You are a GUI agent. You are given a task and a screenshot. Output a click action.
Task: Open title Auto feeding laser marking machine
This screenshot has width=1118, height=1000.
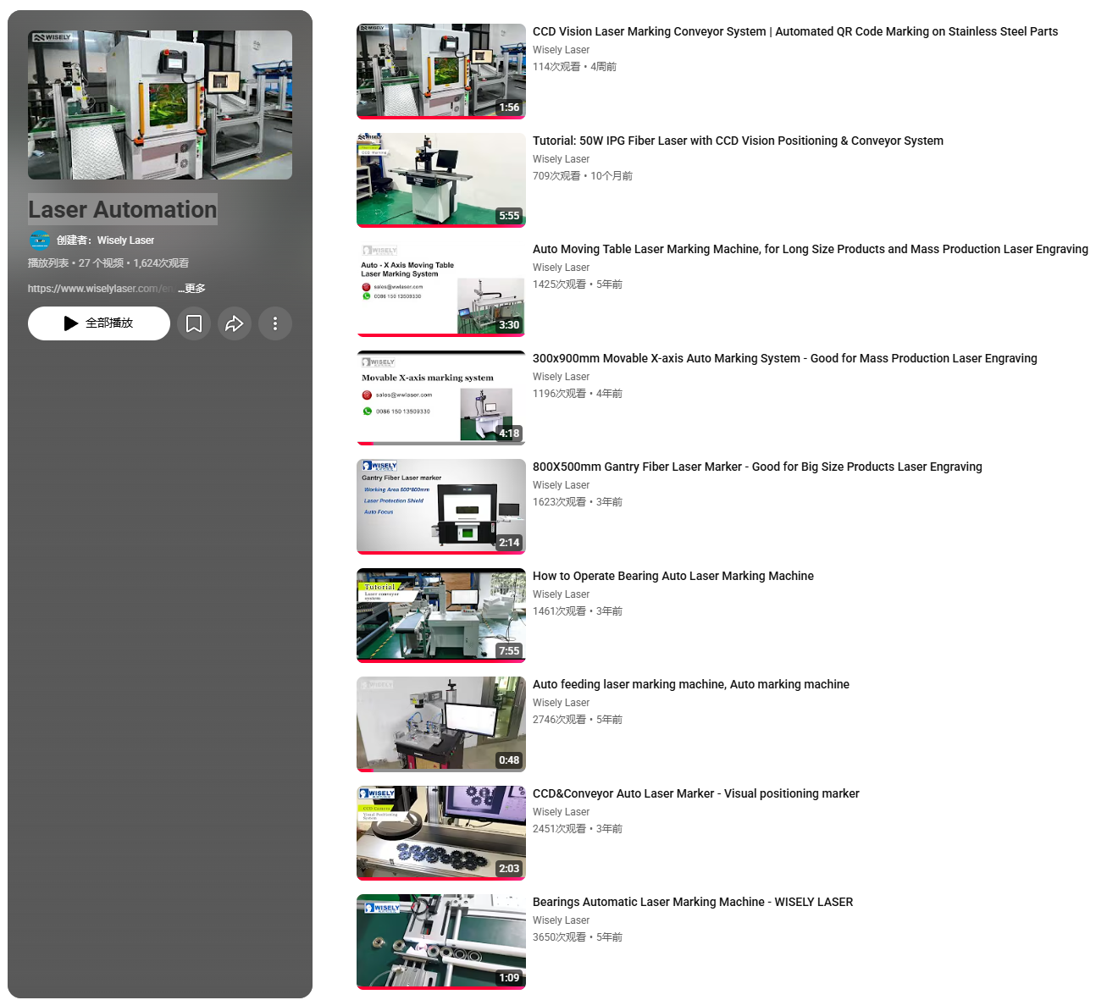click(691, 684)
